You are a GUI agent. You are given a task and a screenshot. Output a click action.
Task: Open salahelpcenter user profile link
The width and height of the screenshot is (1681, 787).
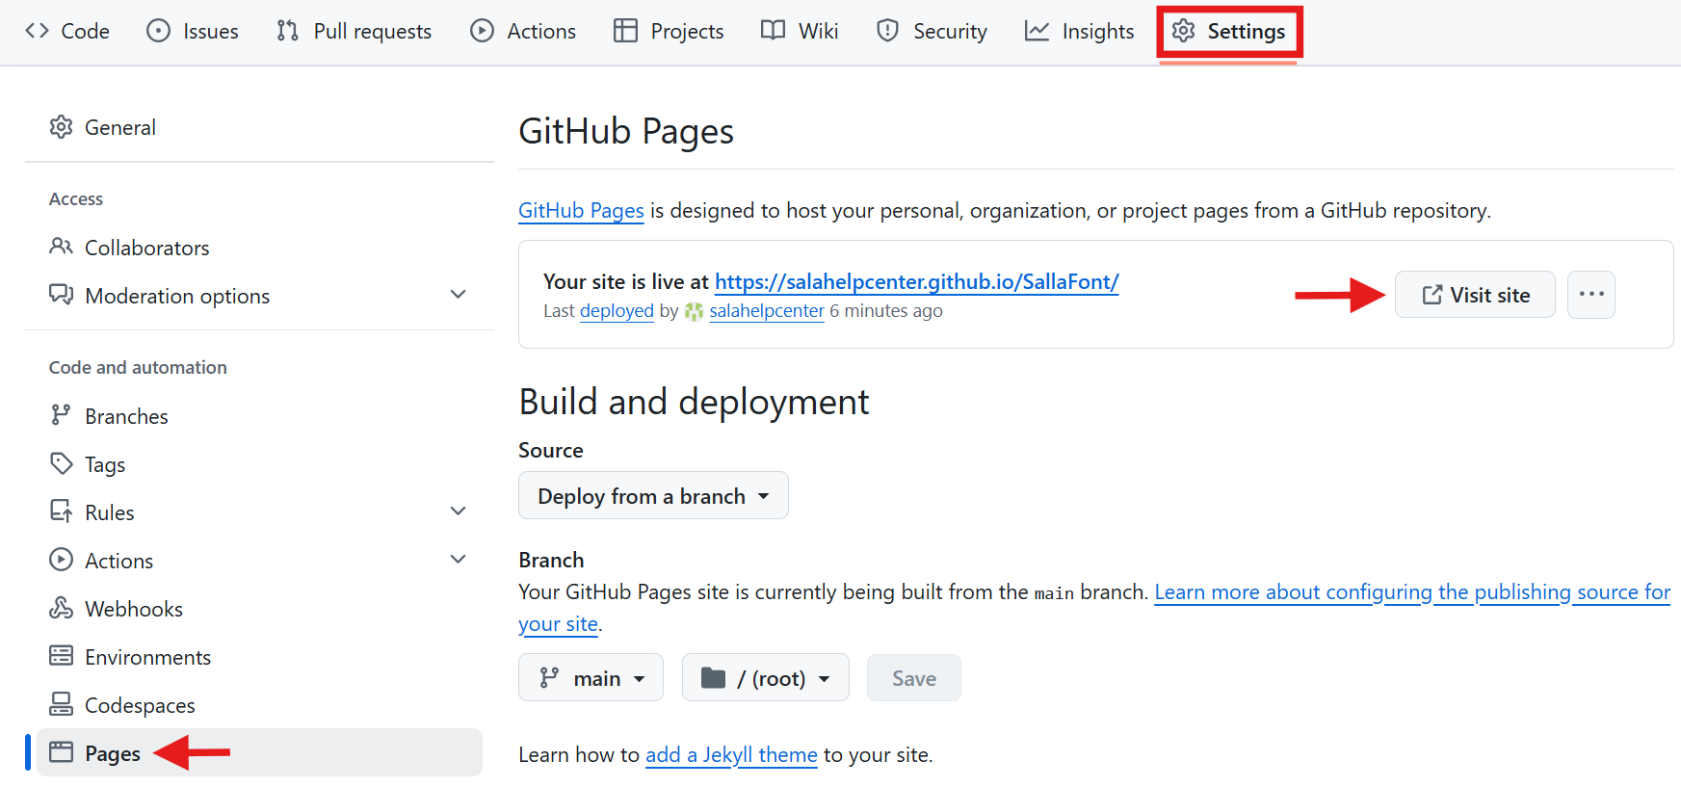[x=767, y=311]
